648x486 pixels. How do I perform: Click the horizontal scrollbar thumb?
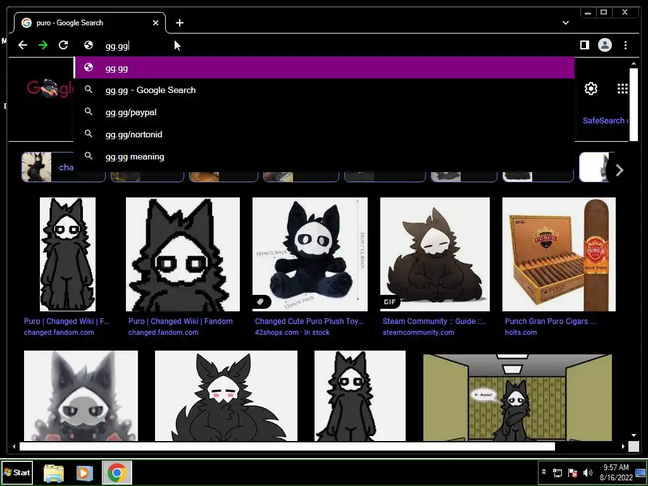287,446
